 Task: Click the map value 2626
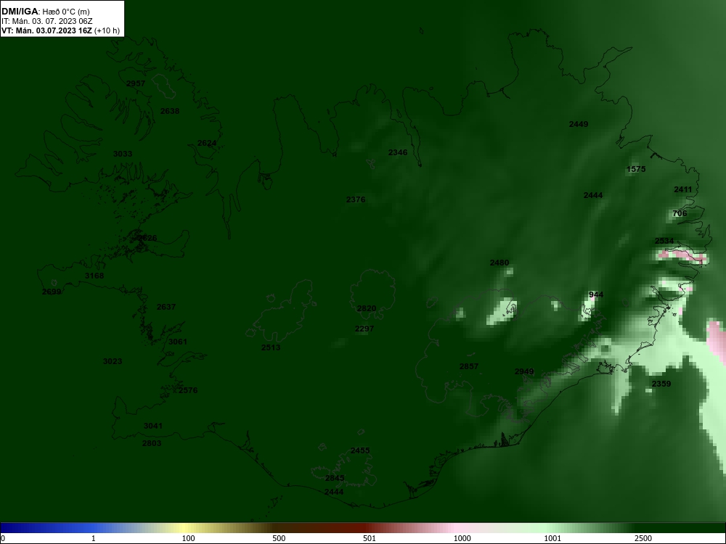(x=147, y=238)
